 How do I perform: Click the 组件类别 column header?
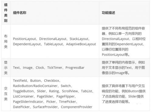point(6,13)
